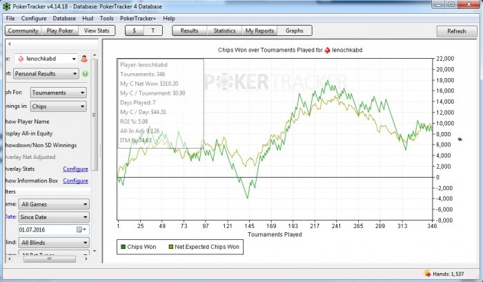The height and width of the screenshot is (282, 483).
Task: Click Days Played: 7 in information box
Action: (138, 102)
